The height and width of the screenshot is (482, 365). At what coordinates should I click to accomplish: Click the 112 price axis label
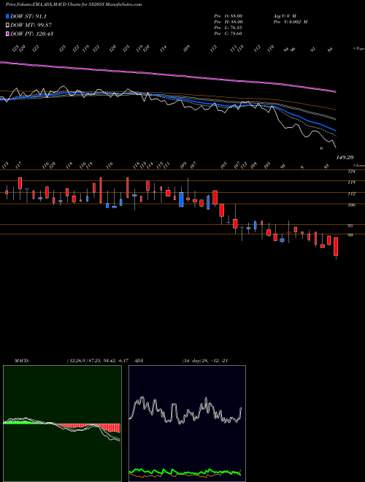(x=351, y=194)
